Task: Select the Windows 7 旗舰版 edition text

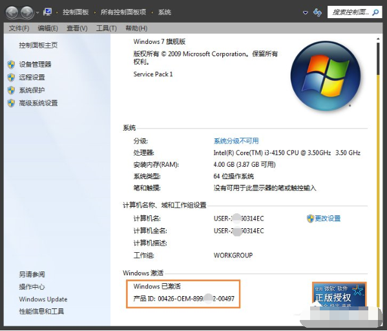Action: pos(160,41)
